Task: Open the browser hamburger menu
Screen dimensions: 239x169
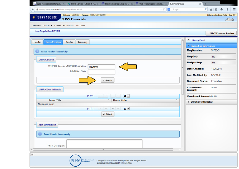Action: tap(234, 9)
